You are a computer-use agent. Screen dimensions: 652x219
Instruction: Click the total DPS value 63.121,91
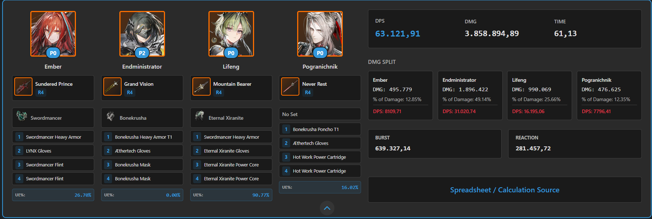tap(398, 34)
